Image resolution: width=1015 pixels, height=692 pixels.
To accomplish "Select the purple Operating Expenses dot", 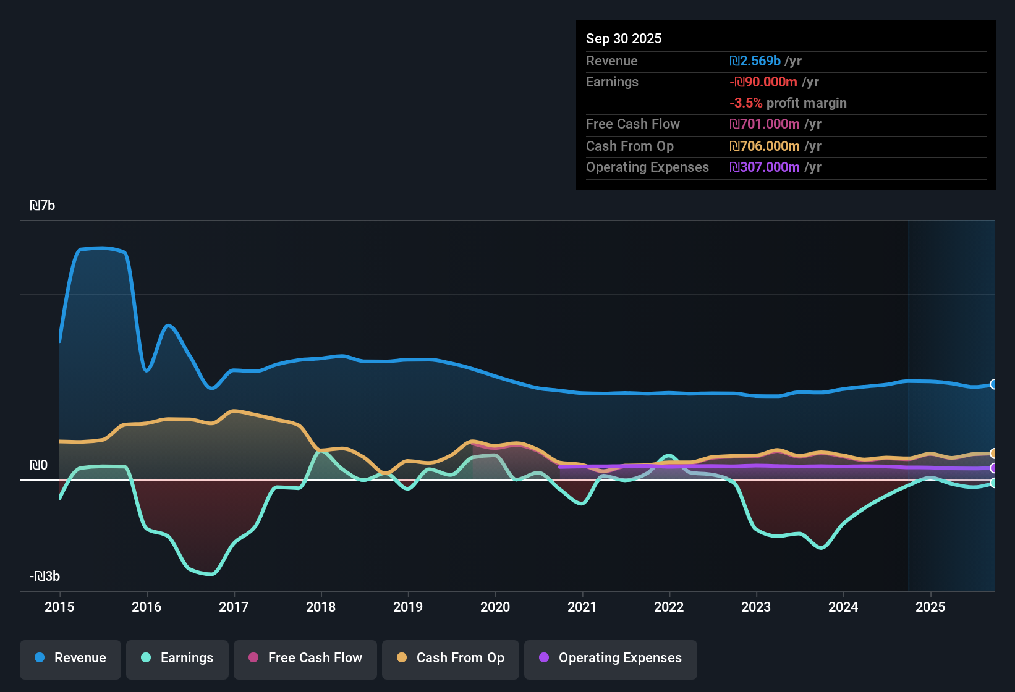I will point(544,658).
